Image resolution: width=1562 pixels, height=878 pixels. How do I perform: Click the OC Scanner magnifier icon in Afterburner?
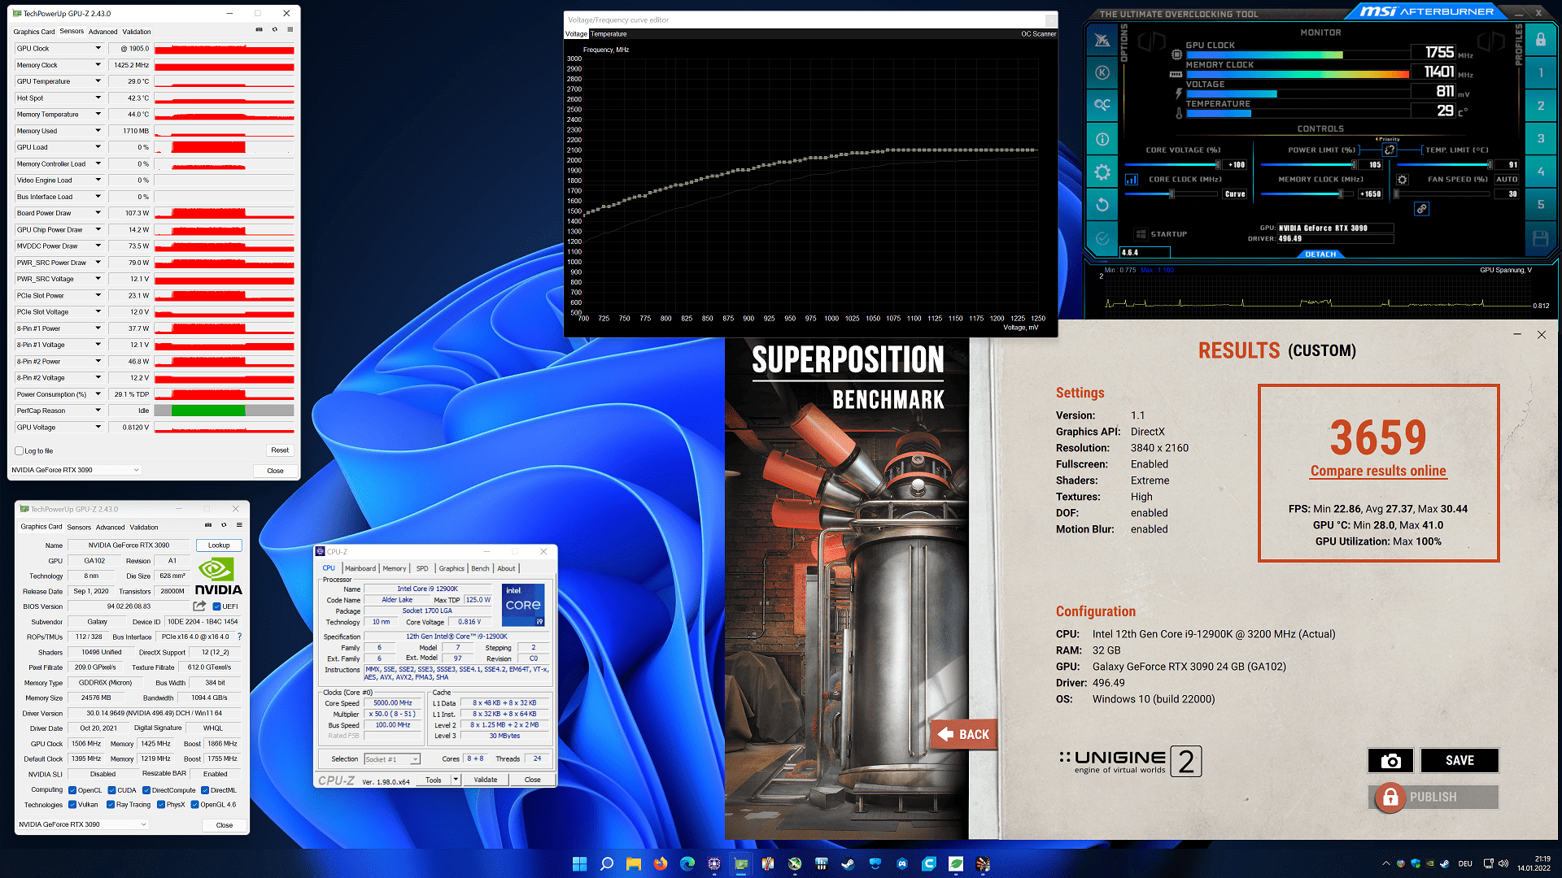(x=1102, y=105)
